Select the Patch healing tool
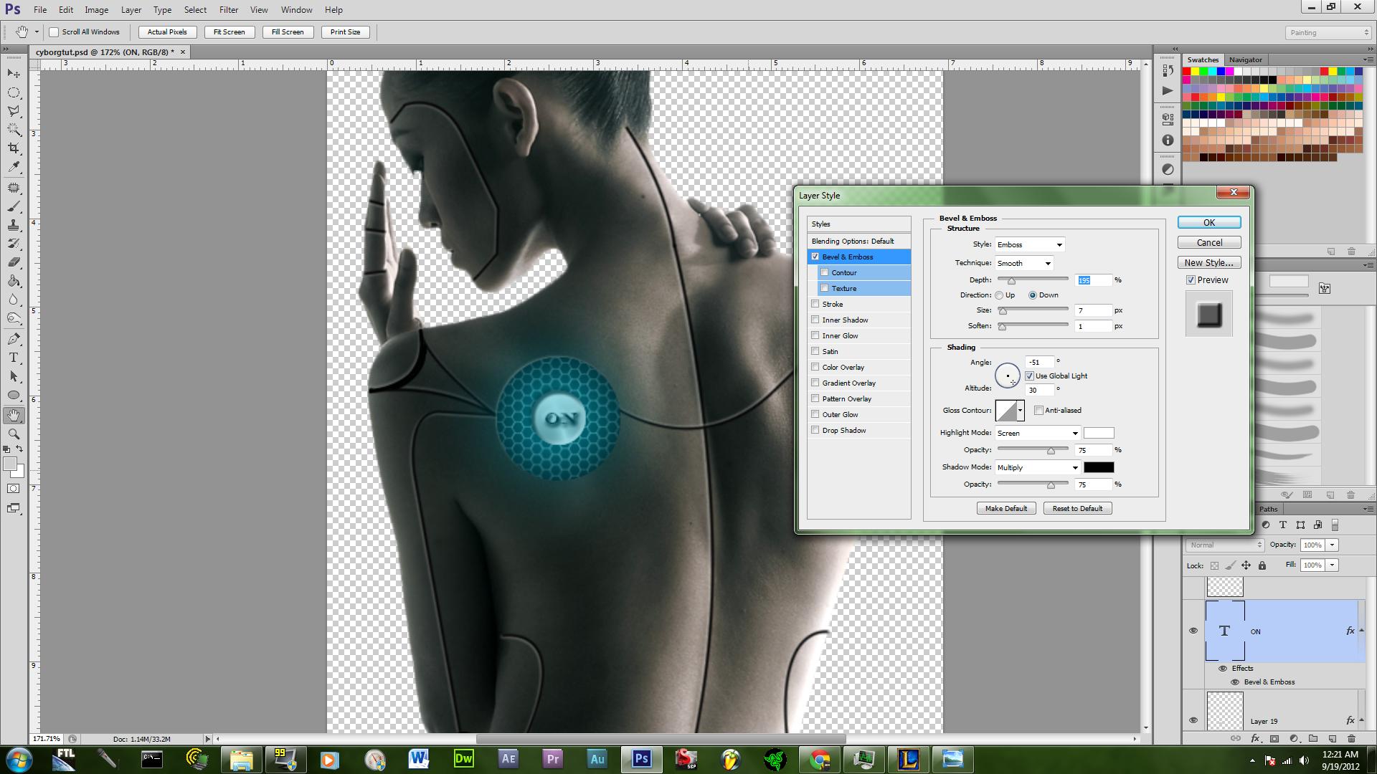This screenshot has width=1377, height=774. coord(14,188)
